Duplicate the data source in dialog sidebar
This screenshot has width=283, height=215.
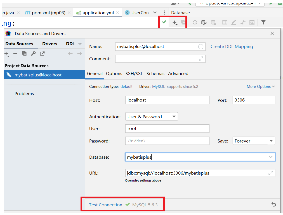tap(24, 54)
